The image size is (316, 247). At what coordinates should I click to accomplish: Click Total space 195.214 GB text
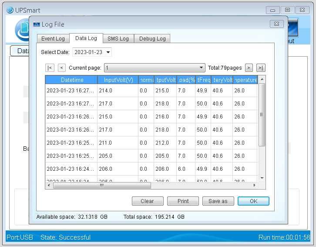click(154, 217)
